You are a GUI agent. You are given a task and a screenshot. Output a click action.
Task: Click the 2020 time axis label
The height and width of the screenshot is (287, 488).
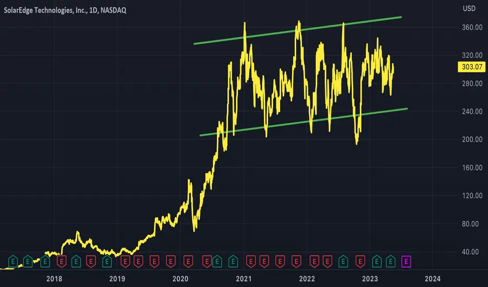180,279
